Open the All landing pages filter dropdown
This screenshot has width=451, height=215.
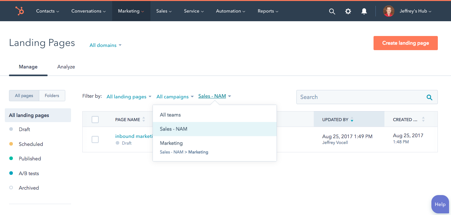point(129,97)
